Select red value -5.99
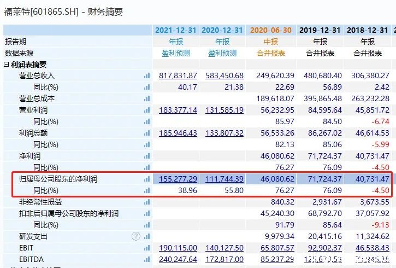 pyautogui.click(x=380, y=144)
